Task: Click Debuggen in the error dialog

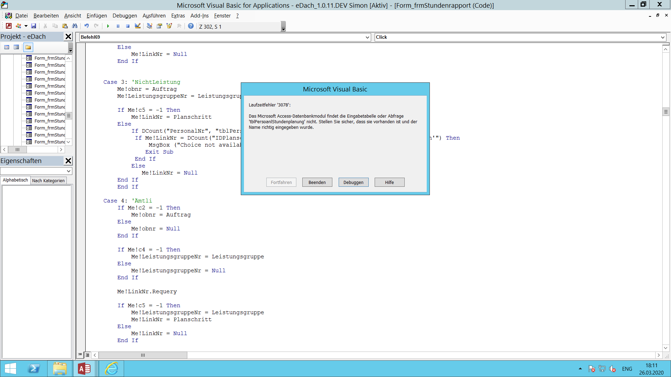Action: pyautogui.click(x=353, y=182)
